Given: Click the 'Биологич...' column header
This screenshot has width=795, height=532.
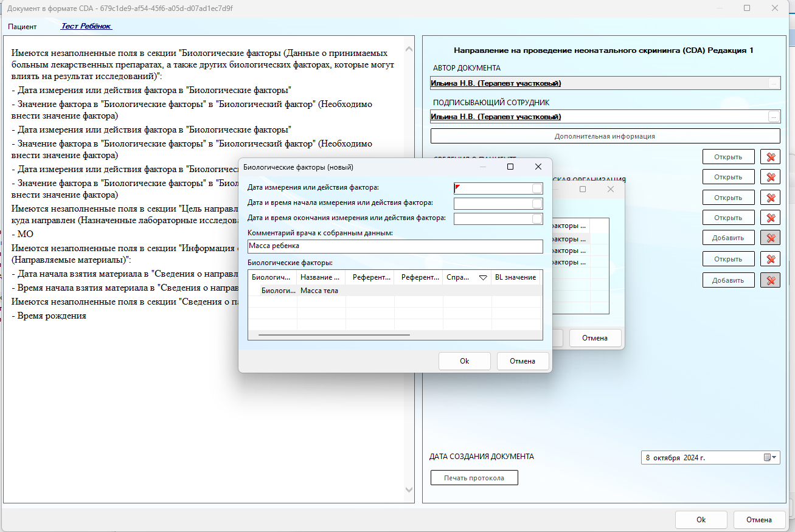Looking at the screenshot, I should 273,277.
